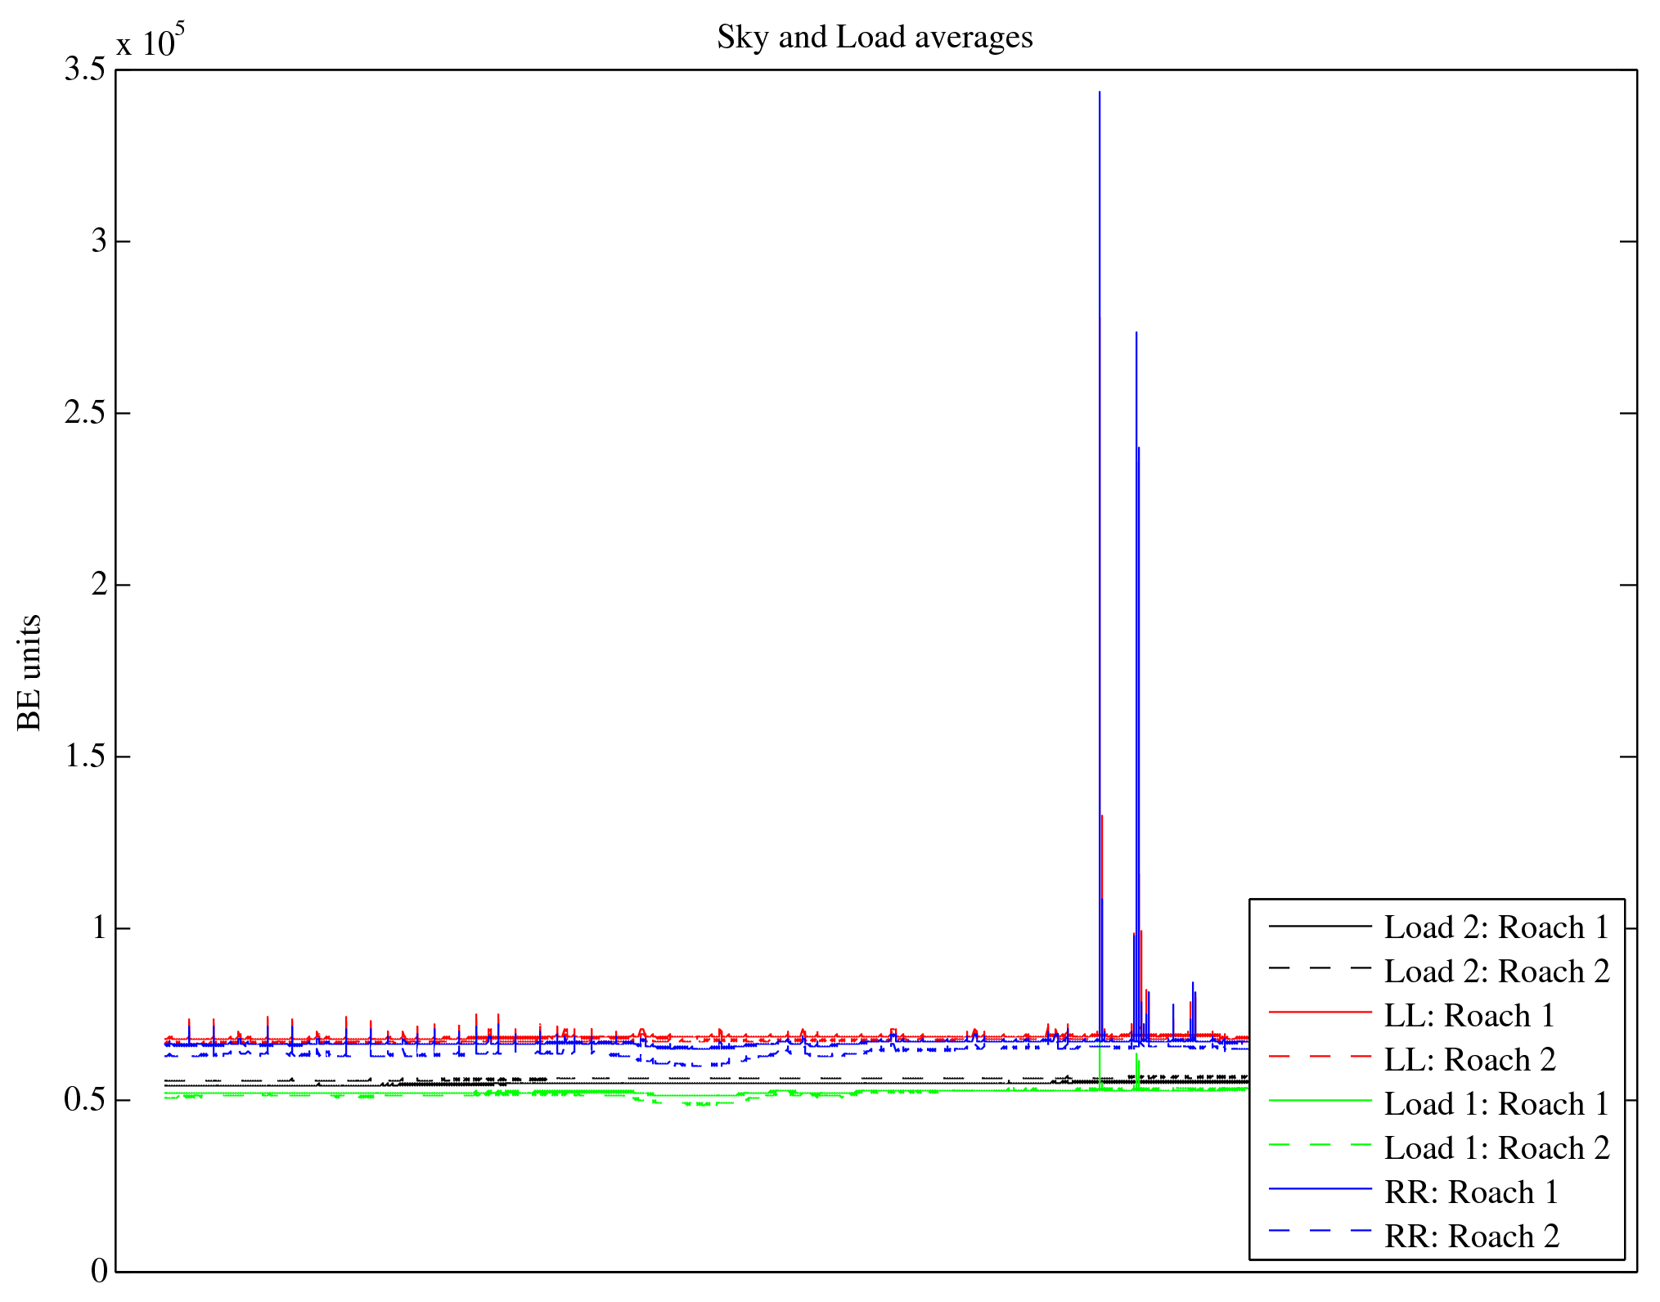Screen dimensions: 1660x1302
Task: Select 'Load 2: Roach 2' legend entry
Action: tap(1496, 972)
